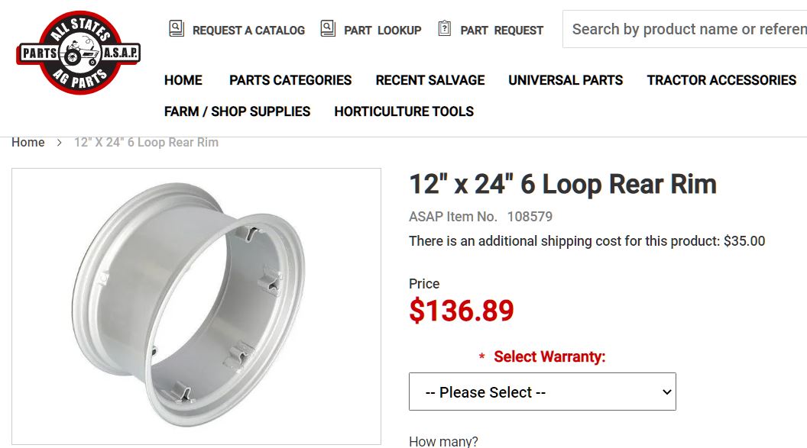Viewport: 807px width, 448px height.
Task: Open the Parts Categories menu
Action: coord(290,80)
